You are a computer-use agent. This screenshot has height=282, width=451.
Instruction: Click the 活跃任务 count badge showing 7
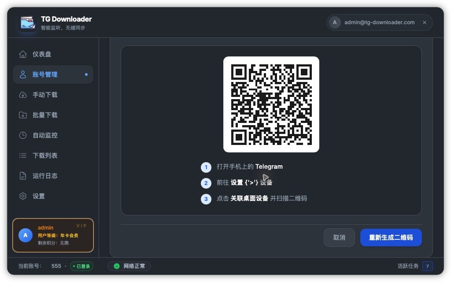427,266
